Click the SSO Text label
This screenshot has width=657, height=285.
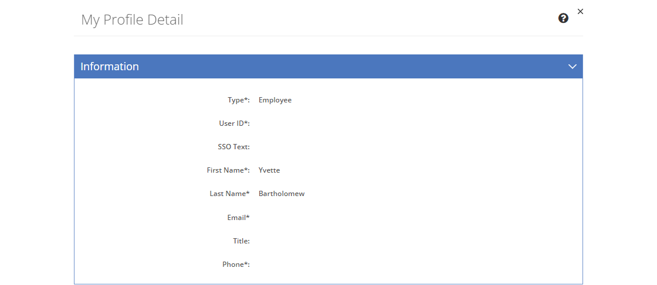234,147
